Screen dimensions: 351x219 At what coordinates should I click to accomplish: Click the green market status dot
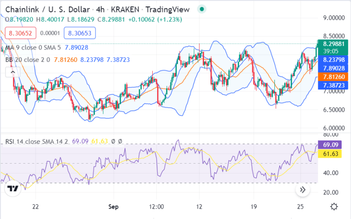(x=202, y=9)
